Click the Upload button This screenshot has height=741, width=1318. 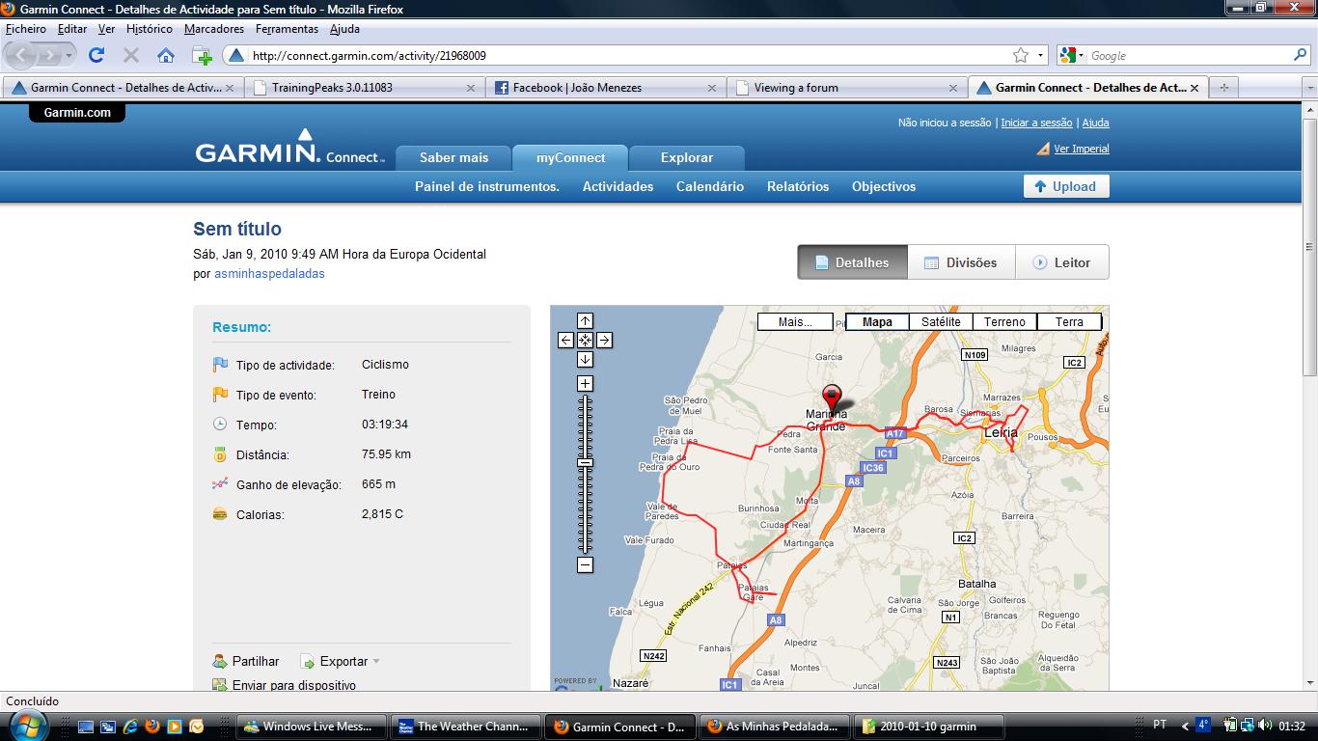[x=1065, y=186]
